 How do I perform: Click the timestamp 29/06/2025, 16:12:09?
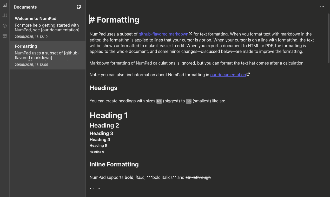(x=31, y=65)
